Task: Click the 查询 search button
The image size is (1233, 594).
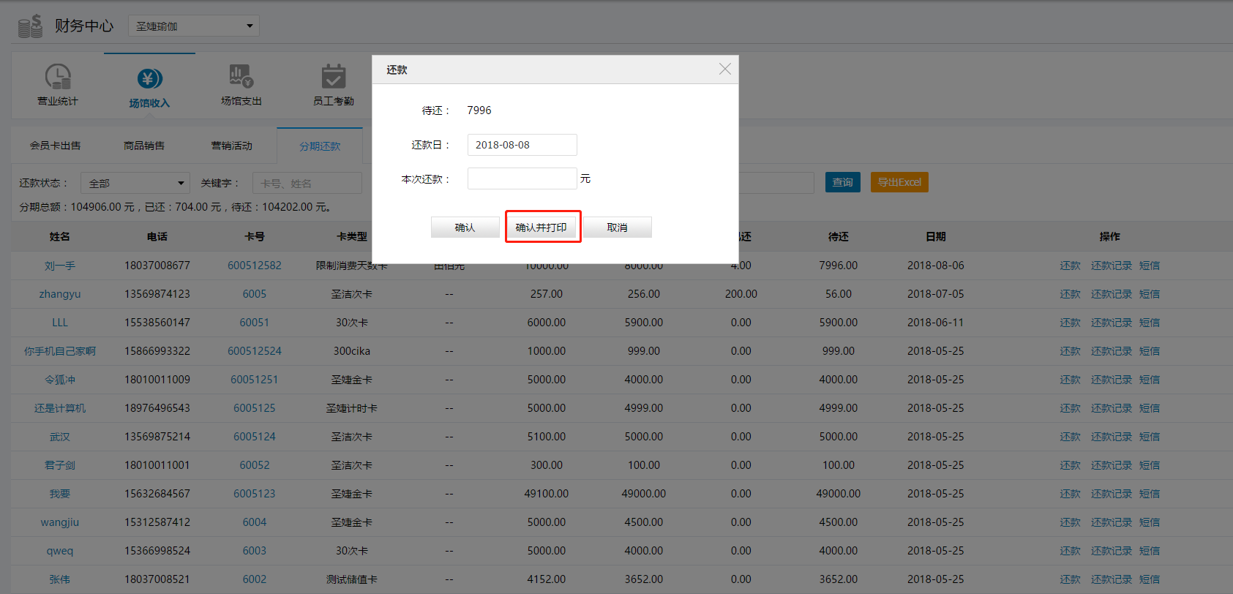Action: (843, 182)
